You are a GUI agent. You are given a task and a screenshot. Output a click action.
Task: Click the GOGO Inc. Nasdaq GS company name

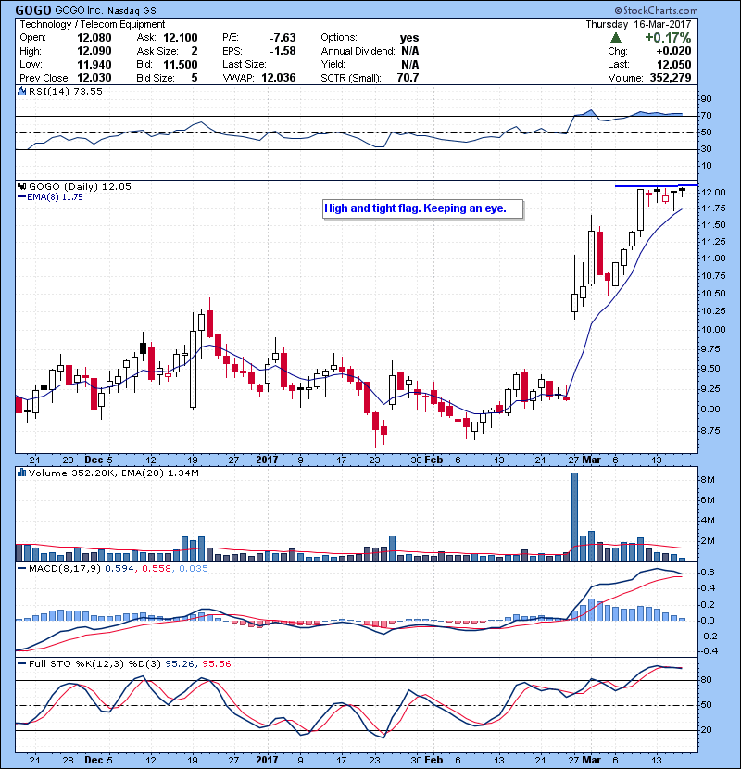click(105, 11)
